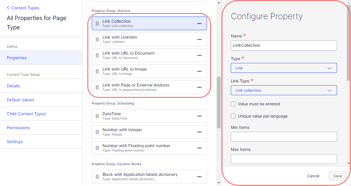351x186 pixels.
Task: Select the Block with Application labels dictionary row
Action: (149, 177)
